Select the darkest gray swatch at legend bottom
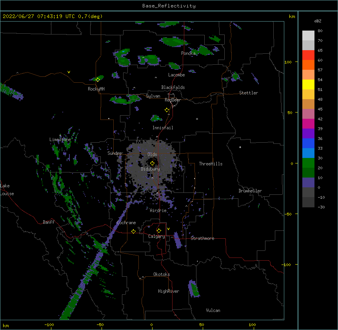 click(x=308, y=202)
